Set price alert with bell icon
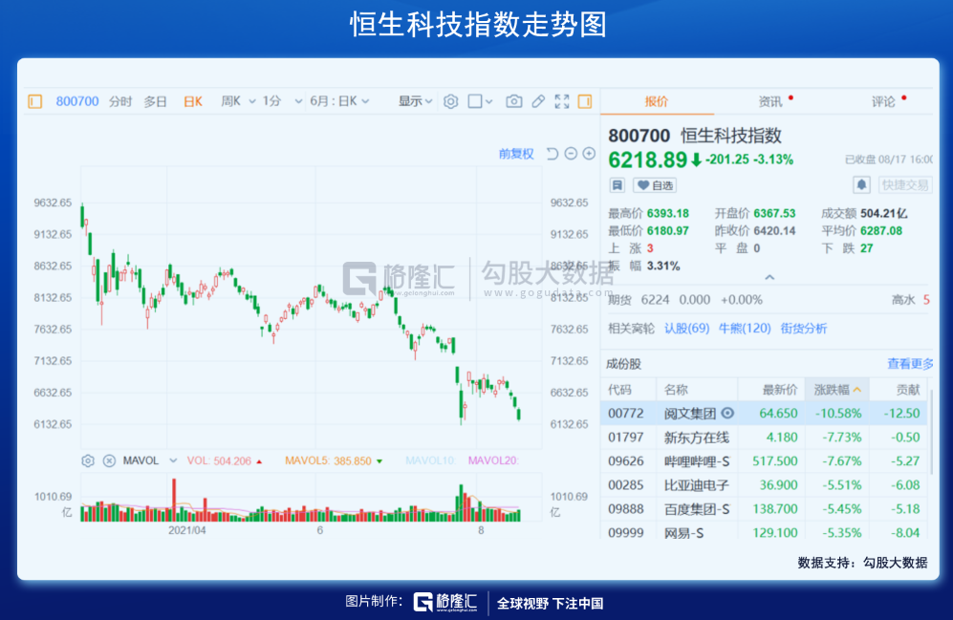Viewport: 953px width, 620px height. [861, 184]
